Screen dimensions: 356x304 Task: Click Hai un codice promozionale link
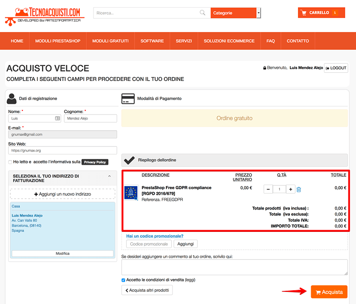pyautogui.click(x=155, y=236)
